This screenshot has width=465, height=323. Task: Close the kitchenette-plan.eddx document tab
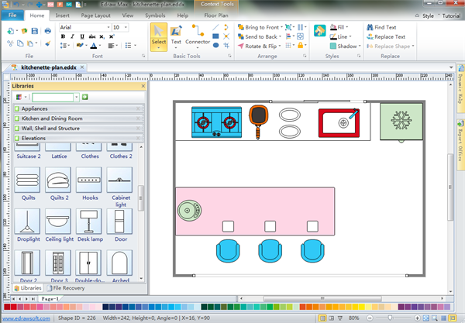coord(82,67)
